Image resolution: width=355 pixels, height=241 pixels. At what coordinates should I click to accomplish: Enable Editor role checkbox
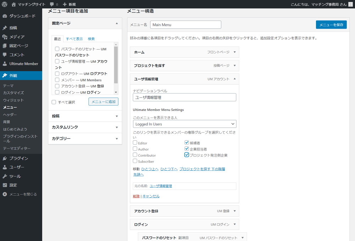point(135,143)
